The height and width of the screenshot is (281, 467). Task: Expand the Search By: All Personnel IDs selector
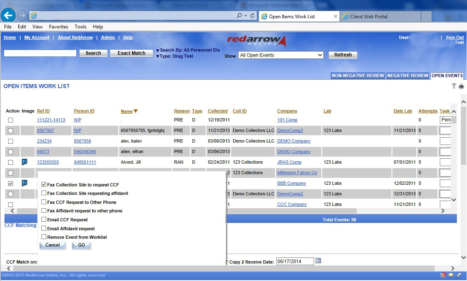[x=189, y=50]
